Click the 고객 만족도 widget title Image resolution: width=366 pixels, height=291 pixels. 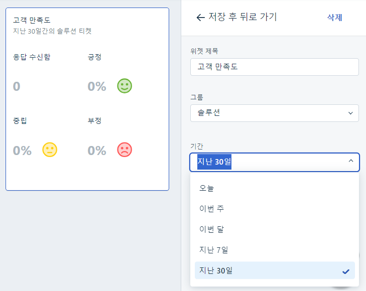point(32,20)
